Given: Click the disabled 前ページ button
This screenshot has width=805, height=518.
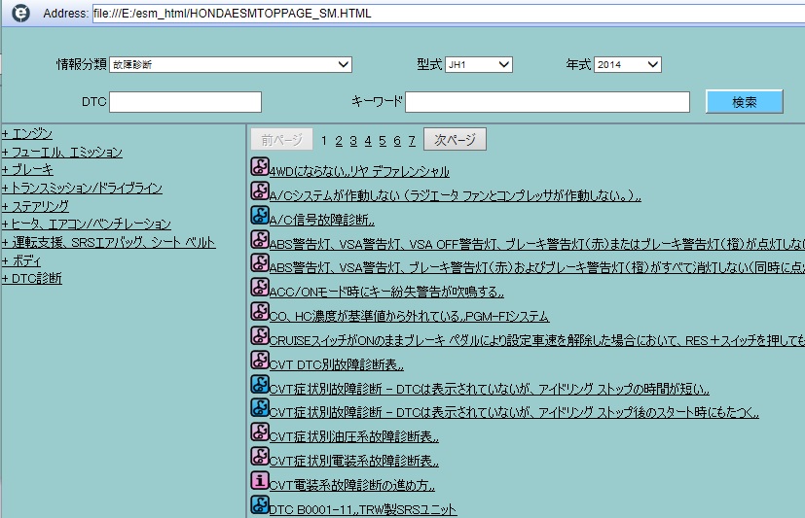Looking at the screenshot, I should 281,139.
